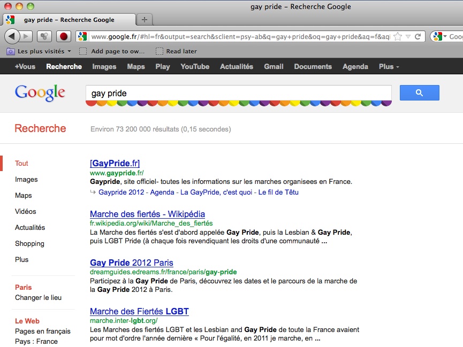
Task: Click the red record button in toolbar
Action: point(63,36)
